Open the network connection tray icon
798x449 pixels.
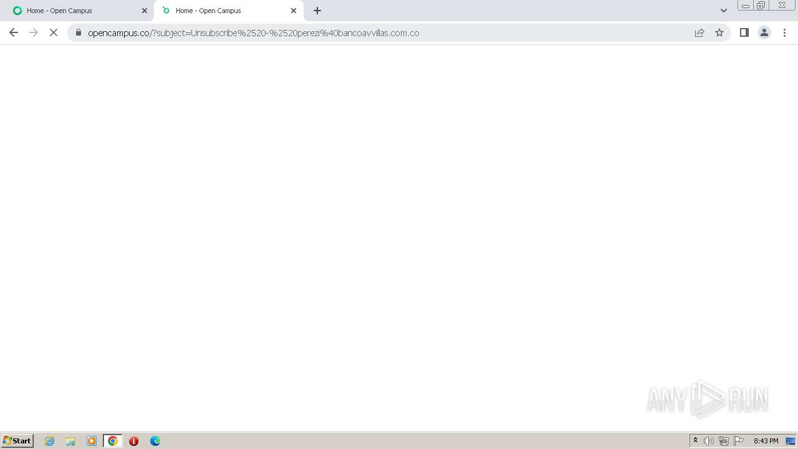(724, 441)
